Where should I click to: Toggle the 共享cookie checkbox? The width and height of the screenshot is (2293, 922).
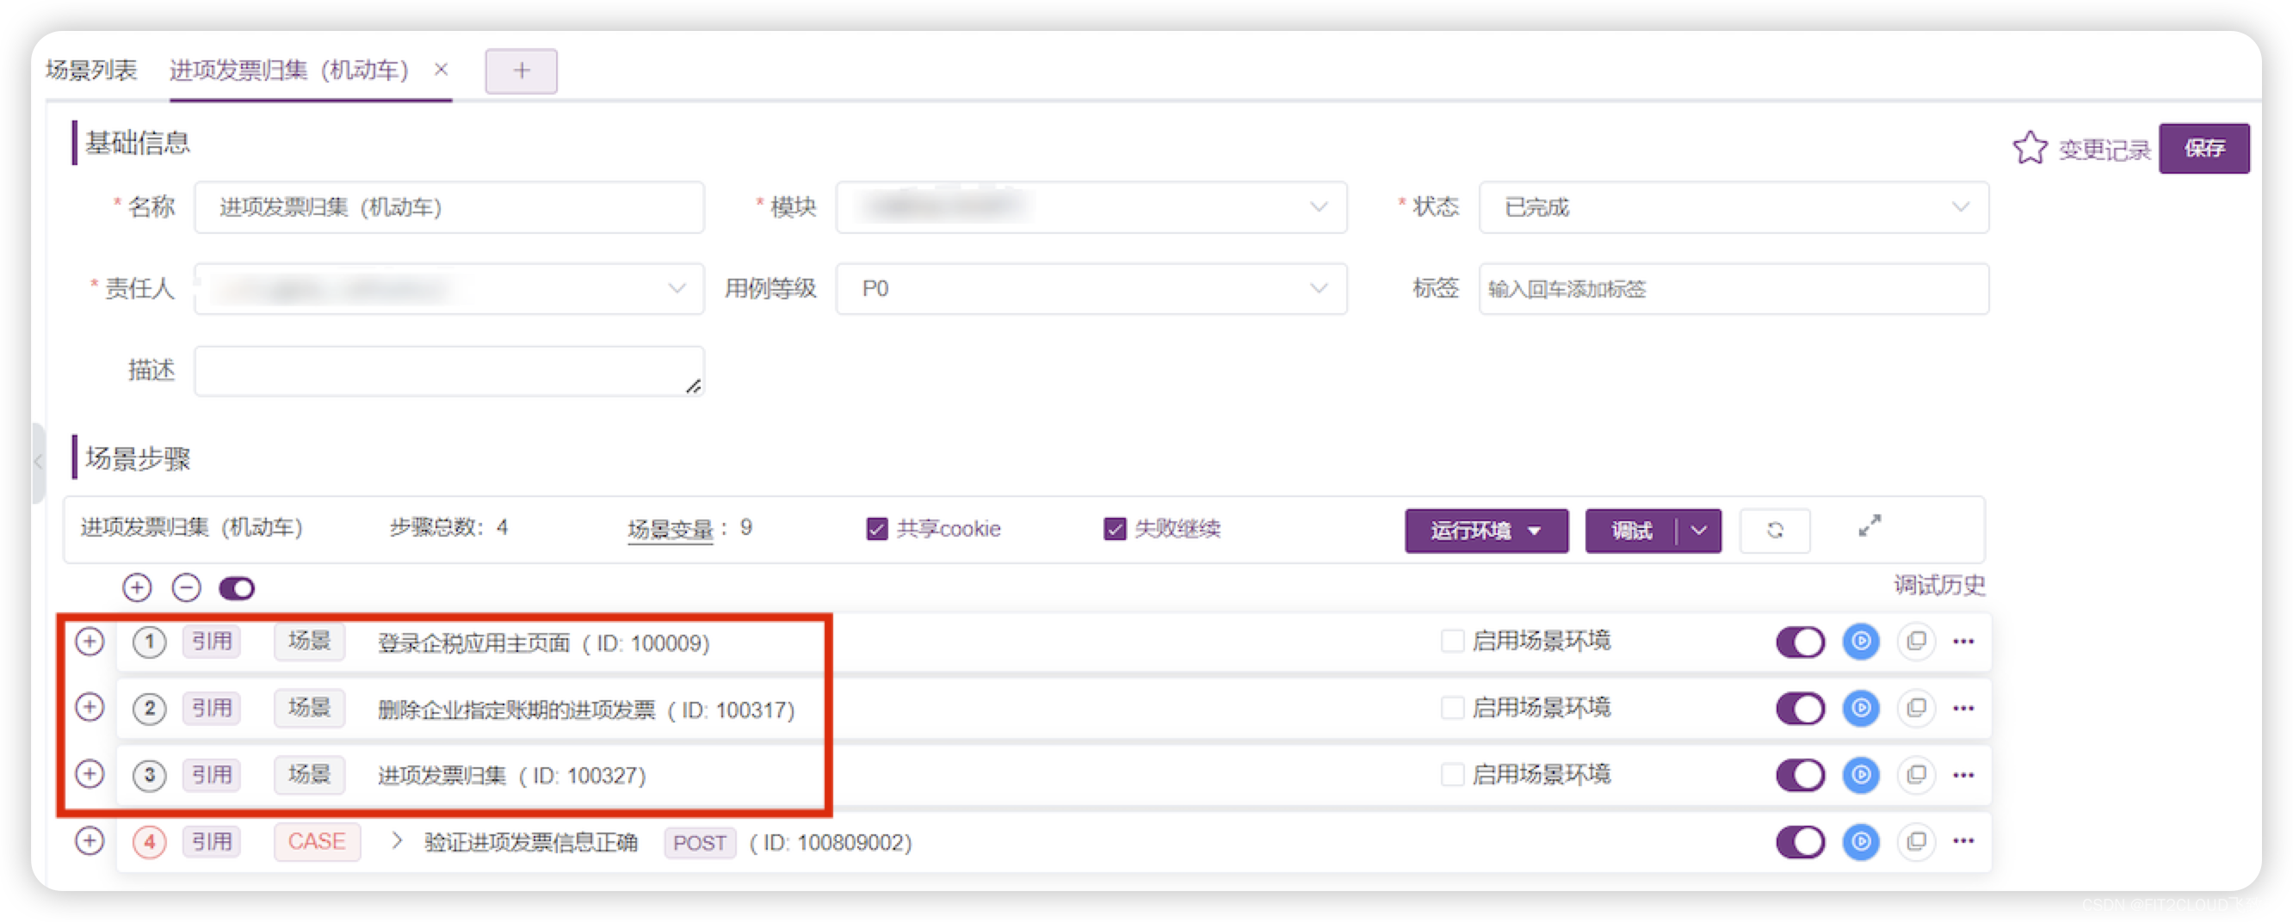pos(876,529)
